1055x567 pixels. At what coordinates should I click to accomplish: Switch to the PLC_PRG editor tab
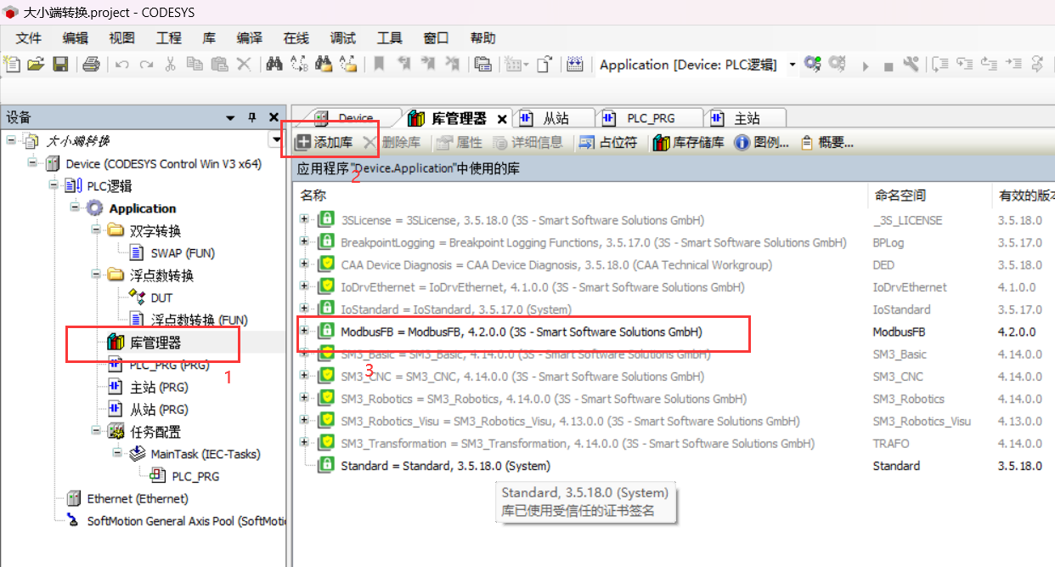(x=651, y=118)
